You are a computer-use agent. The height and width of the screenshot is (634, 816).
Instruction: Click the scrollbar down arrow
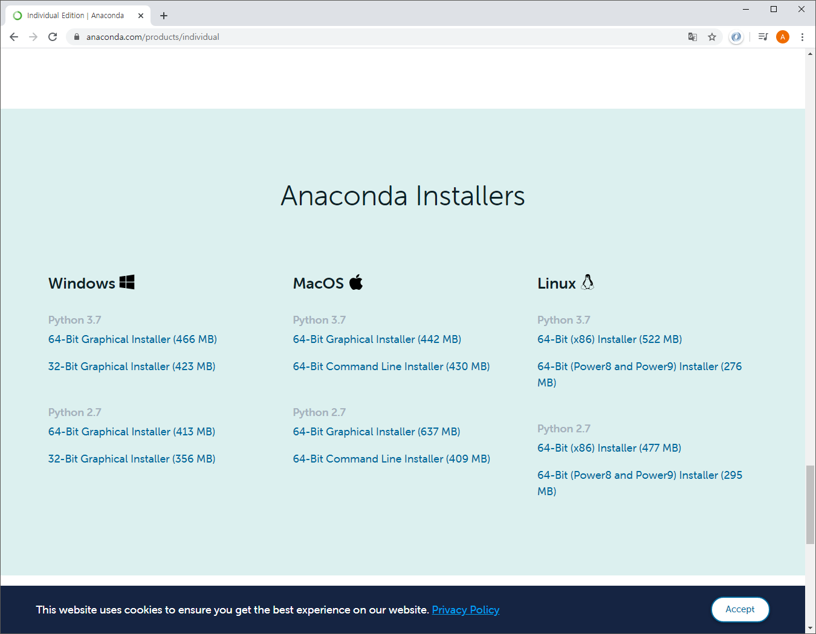coord(810,628)
